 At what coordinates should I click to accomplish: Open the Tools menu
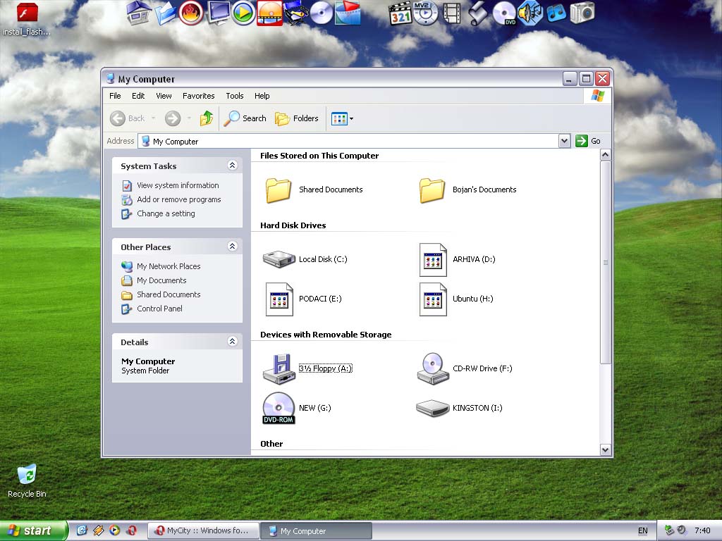234,96
